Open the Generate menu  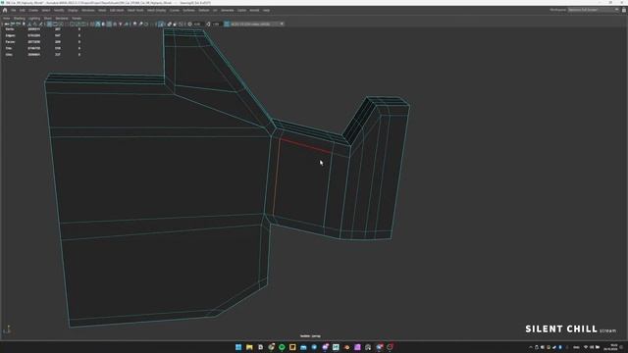pos(227,10)
